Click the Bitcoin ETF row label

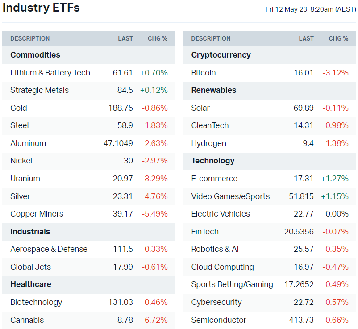203,73
